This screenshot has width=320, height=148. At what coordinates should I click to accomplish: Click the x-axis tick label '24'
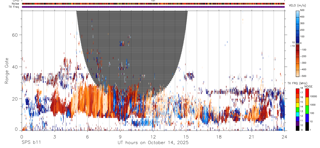[x=285, y=137]
